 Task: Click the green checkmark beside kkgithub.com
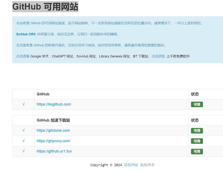(23, 104)
